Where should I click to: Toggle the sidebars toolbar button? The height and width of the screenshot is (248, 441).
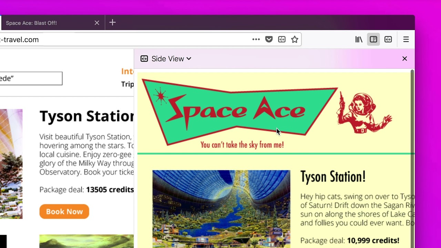(373, 40)
